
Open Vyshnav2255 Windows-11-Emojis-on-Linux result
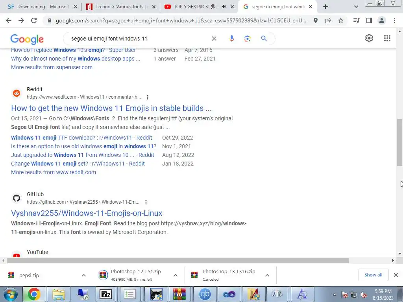[87, 213]
